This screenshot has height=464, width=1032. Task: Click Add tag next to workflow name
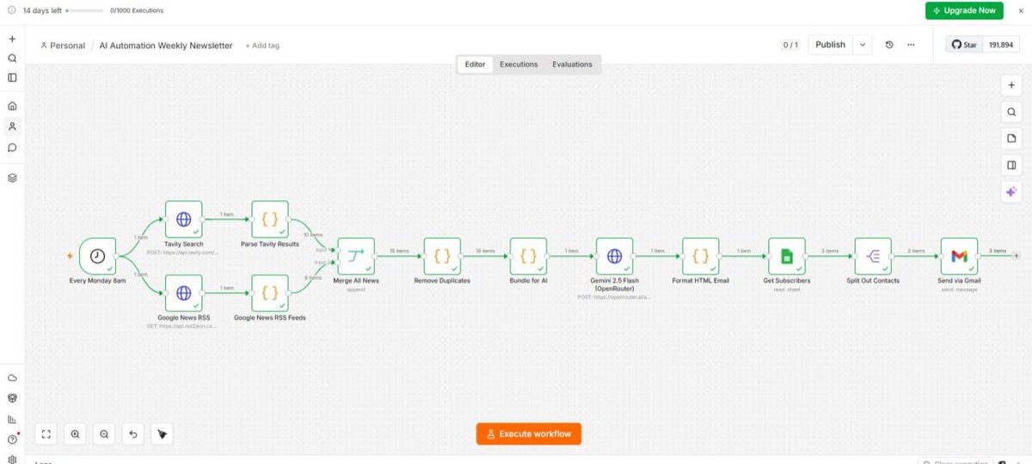pos(262,46)
